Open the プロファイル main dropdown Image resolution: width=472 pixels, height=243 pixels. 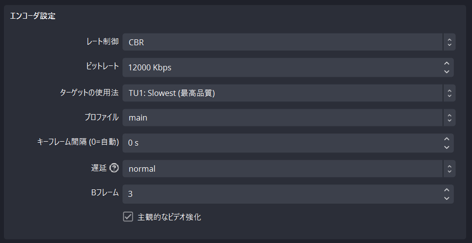coord(289,118)
